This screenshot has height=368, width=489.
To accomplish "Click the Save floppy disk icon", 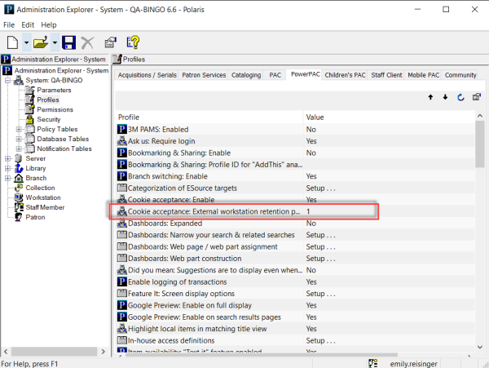I will [x=68, y=42].
